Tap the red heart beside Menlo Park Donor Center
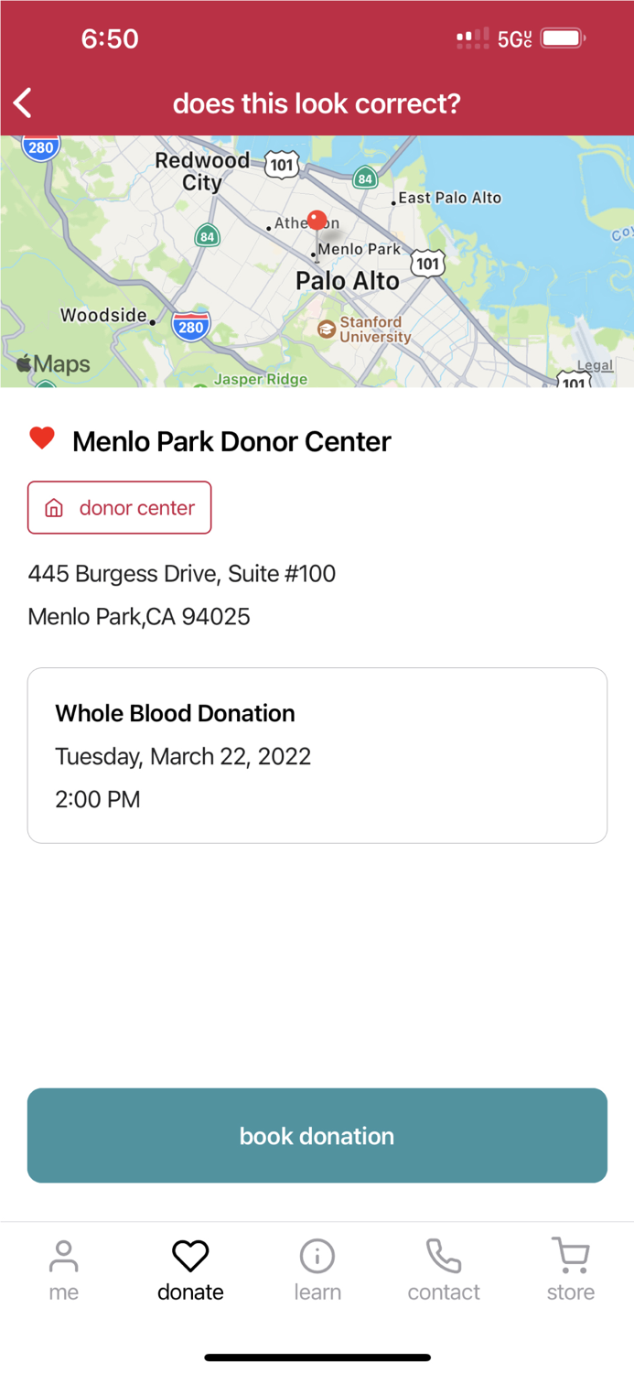Screen dimensions: 634x1373 click(x=40, y=440)
